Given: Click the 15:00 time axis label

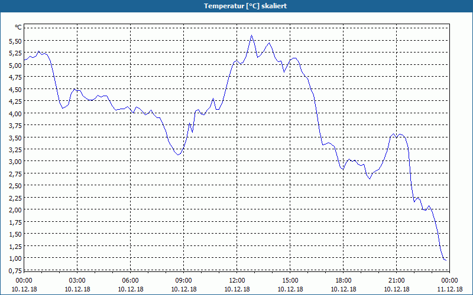Looking at the screenshot, I should (x=290, y=281).
